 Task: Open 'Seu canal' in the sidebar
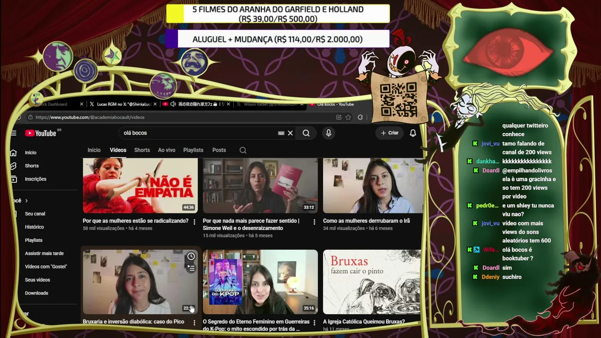(x=35, y=214)
